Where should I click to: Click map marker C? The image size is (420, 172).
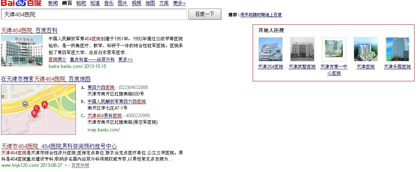37,109
